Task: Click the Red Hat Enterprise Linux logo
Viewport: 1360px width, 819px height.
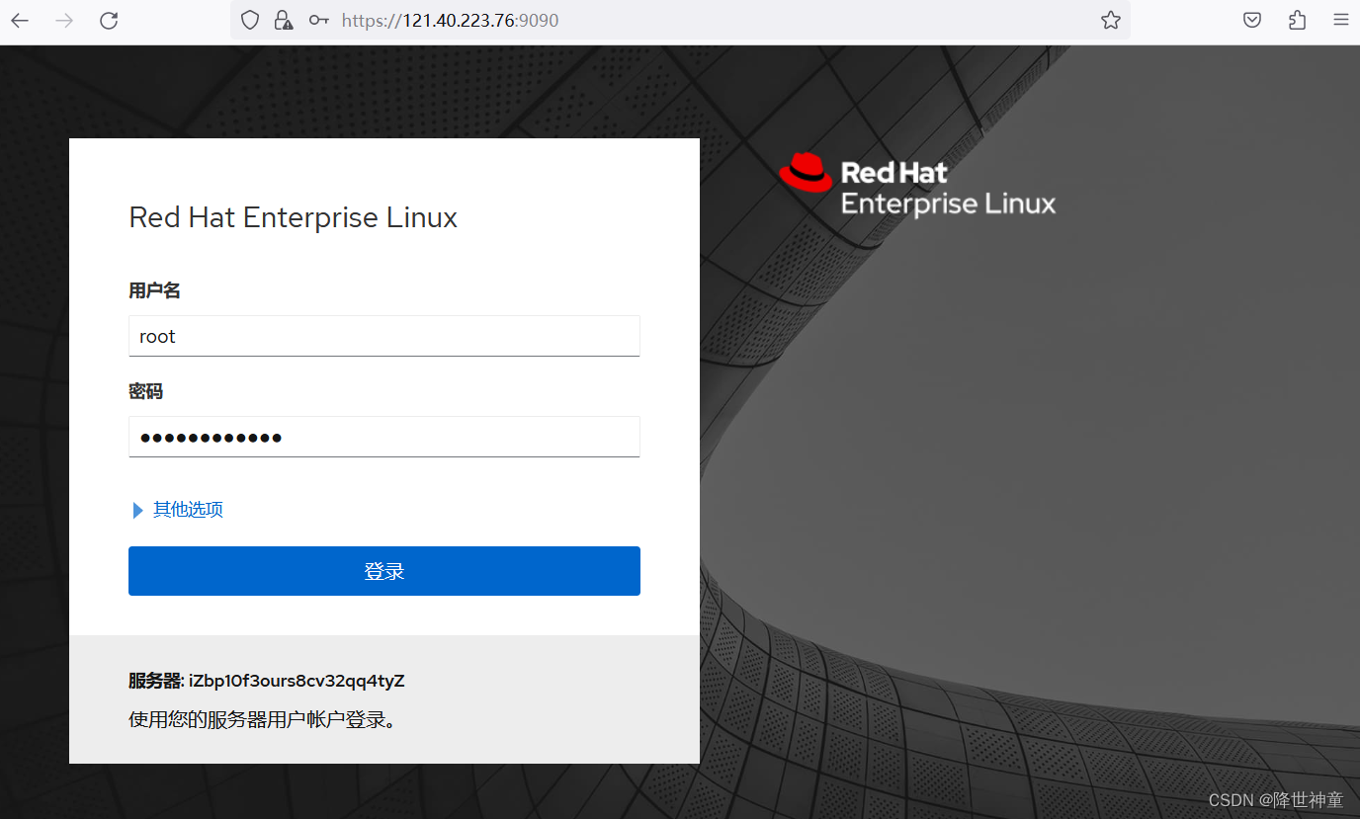Action: tap(917, 185)
